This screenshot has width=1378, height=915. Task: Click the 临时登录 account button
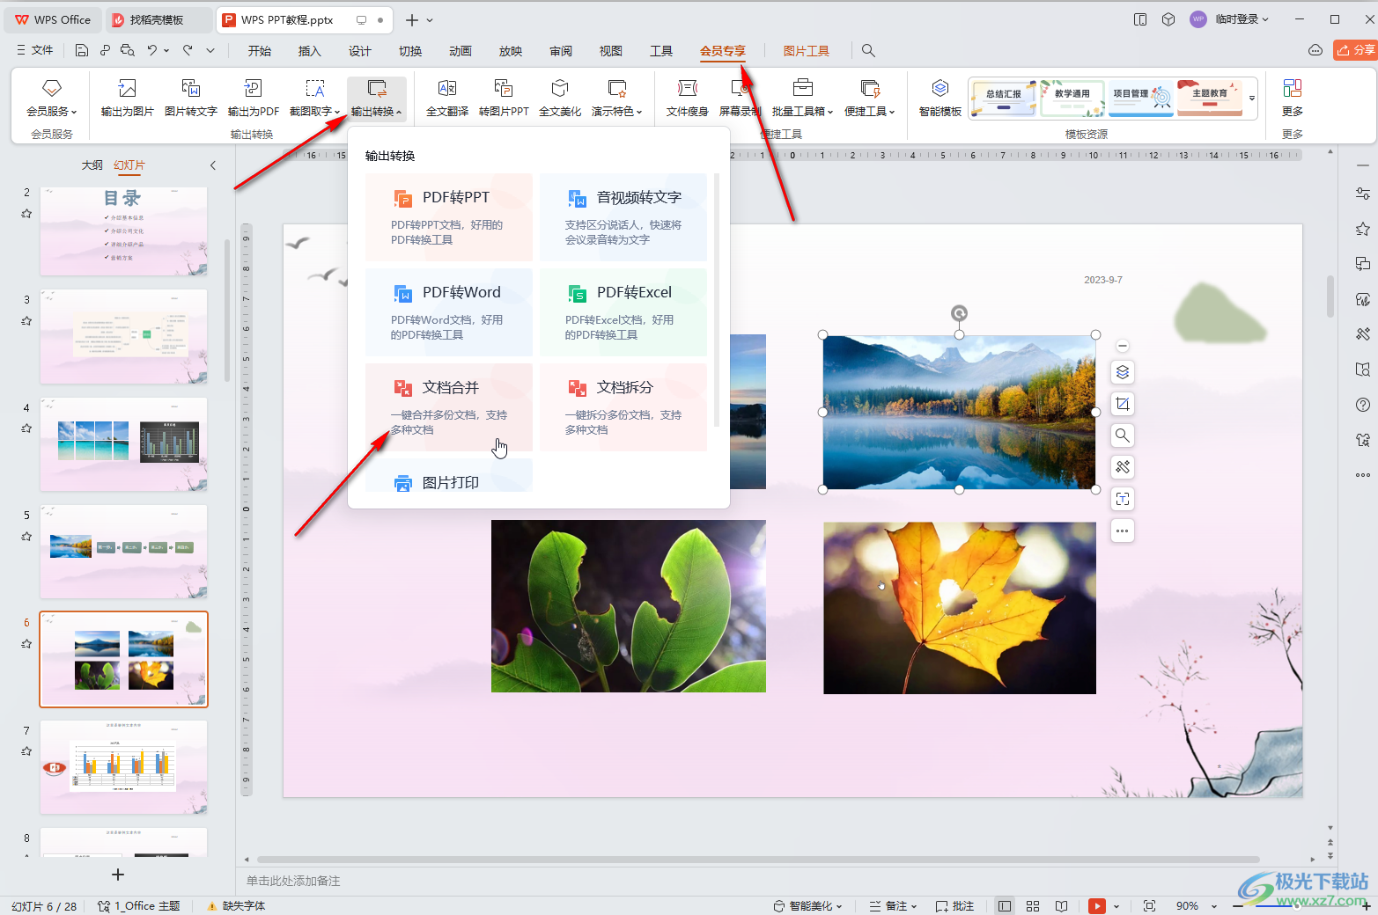[x=1230, y=19]
